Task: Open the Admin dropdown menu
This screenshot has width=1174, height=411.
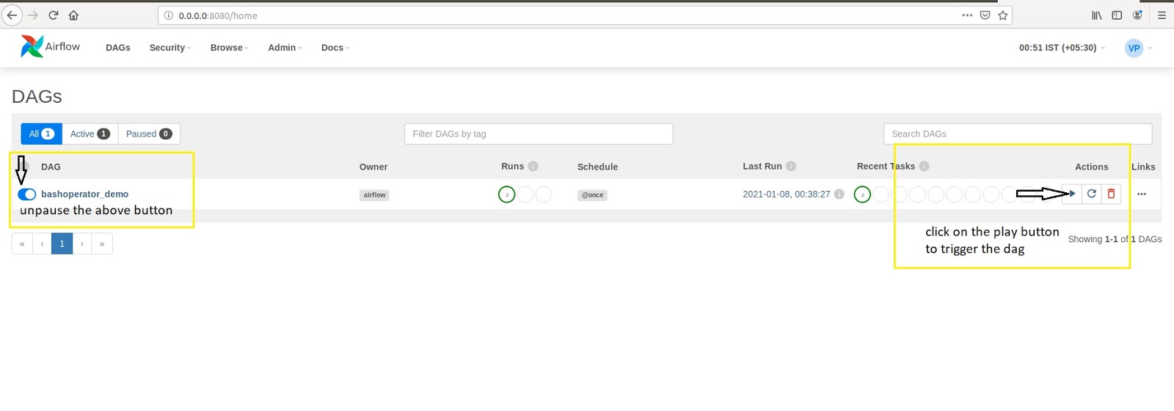Action: point(285,48)
